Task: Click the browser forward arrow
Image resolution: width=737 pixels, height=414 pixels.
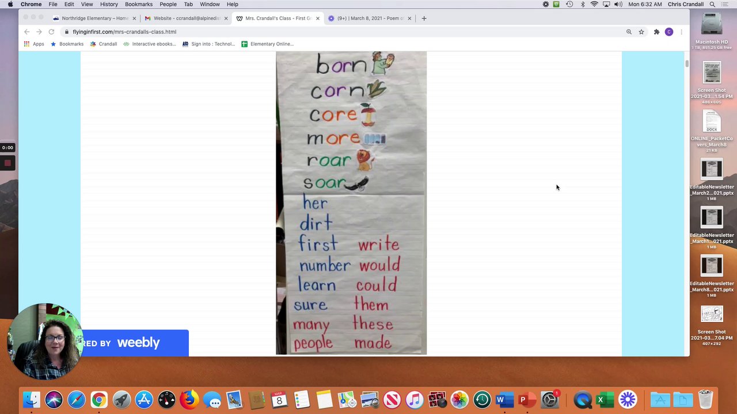Action: [x=39, y=32]
